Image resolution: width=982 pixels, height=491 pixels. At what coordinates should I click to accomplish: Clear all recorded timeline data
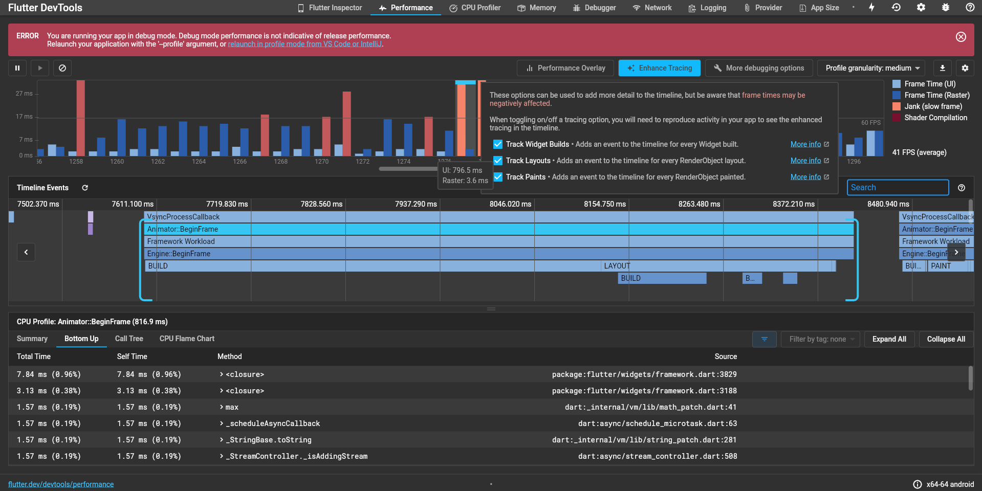pyautogui.click(x=62, y=68)
